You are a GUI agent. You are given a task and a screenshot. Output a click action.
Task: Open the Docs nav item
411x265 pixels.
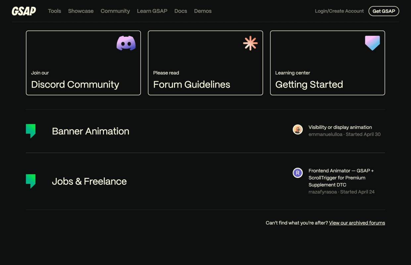(x=181, y=11)
